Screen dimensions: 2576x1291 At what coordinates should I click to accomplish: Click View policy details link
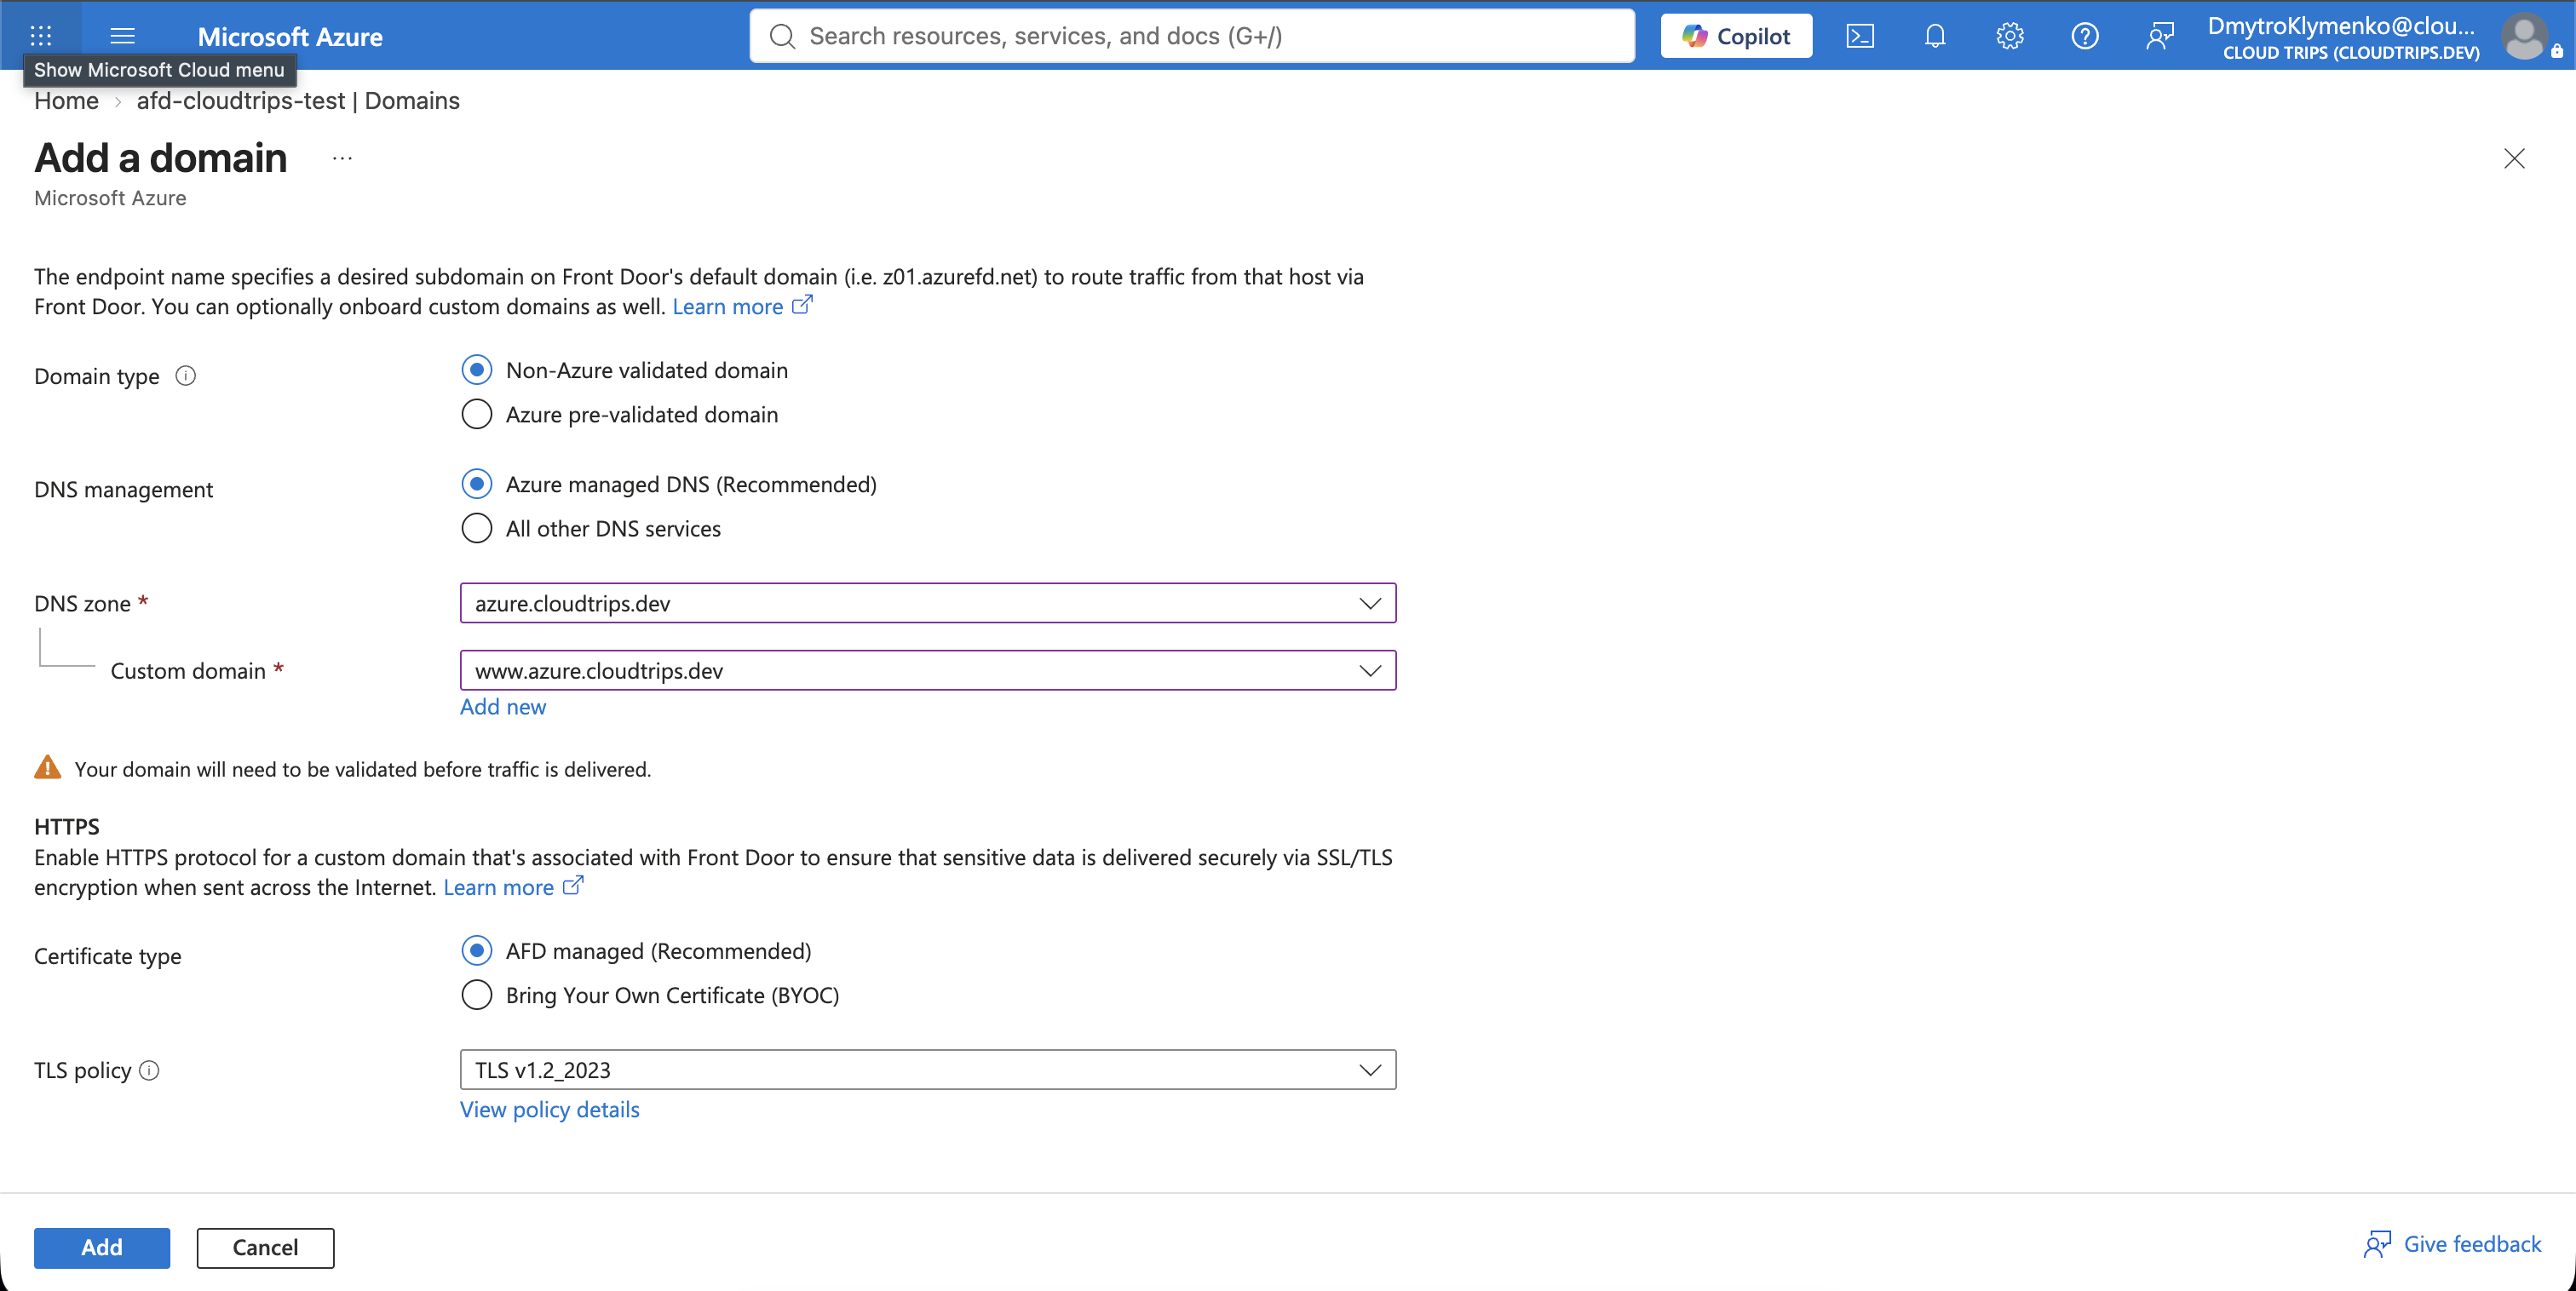tap(549, 1109)
